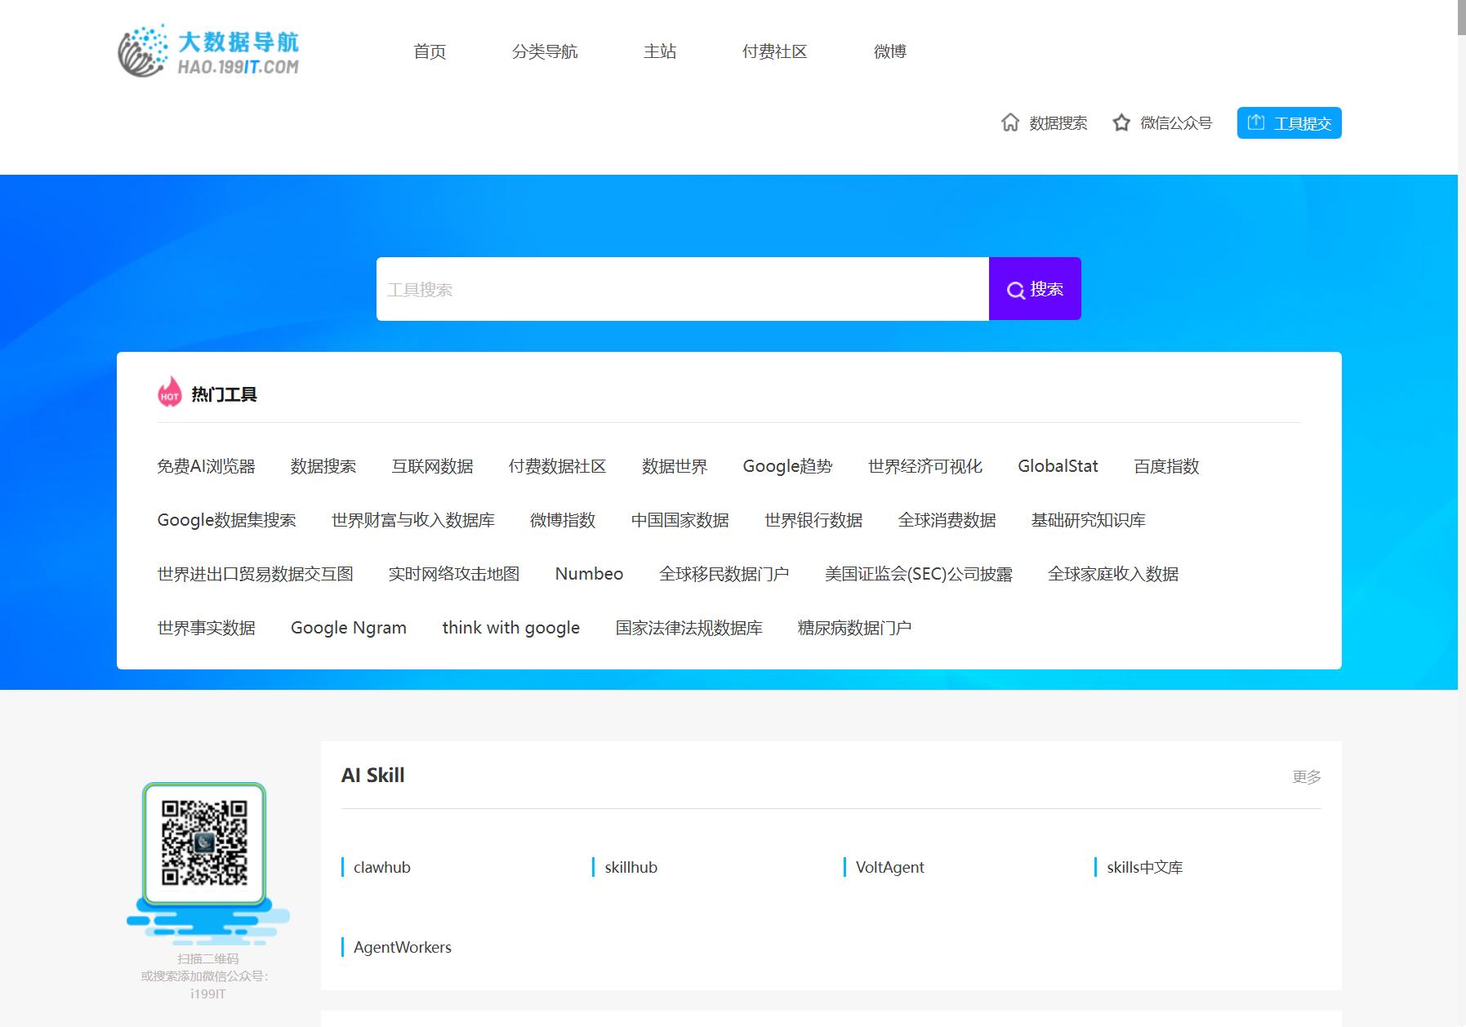Open the clawhub link
This screenshot has width=1466, height=1027.
coord(382,867)
